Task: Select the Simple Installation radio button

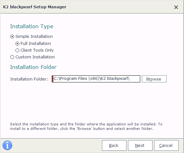Action: click(12, 37)
